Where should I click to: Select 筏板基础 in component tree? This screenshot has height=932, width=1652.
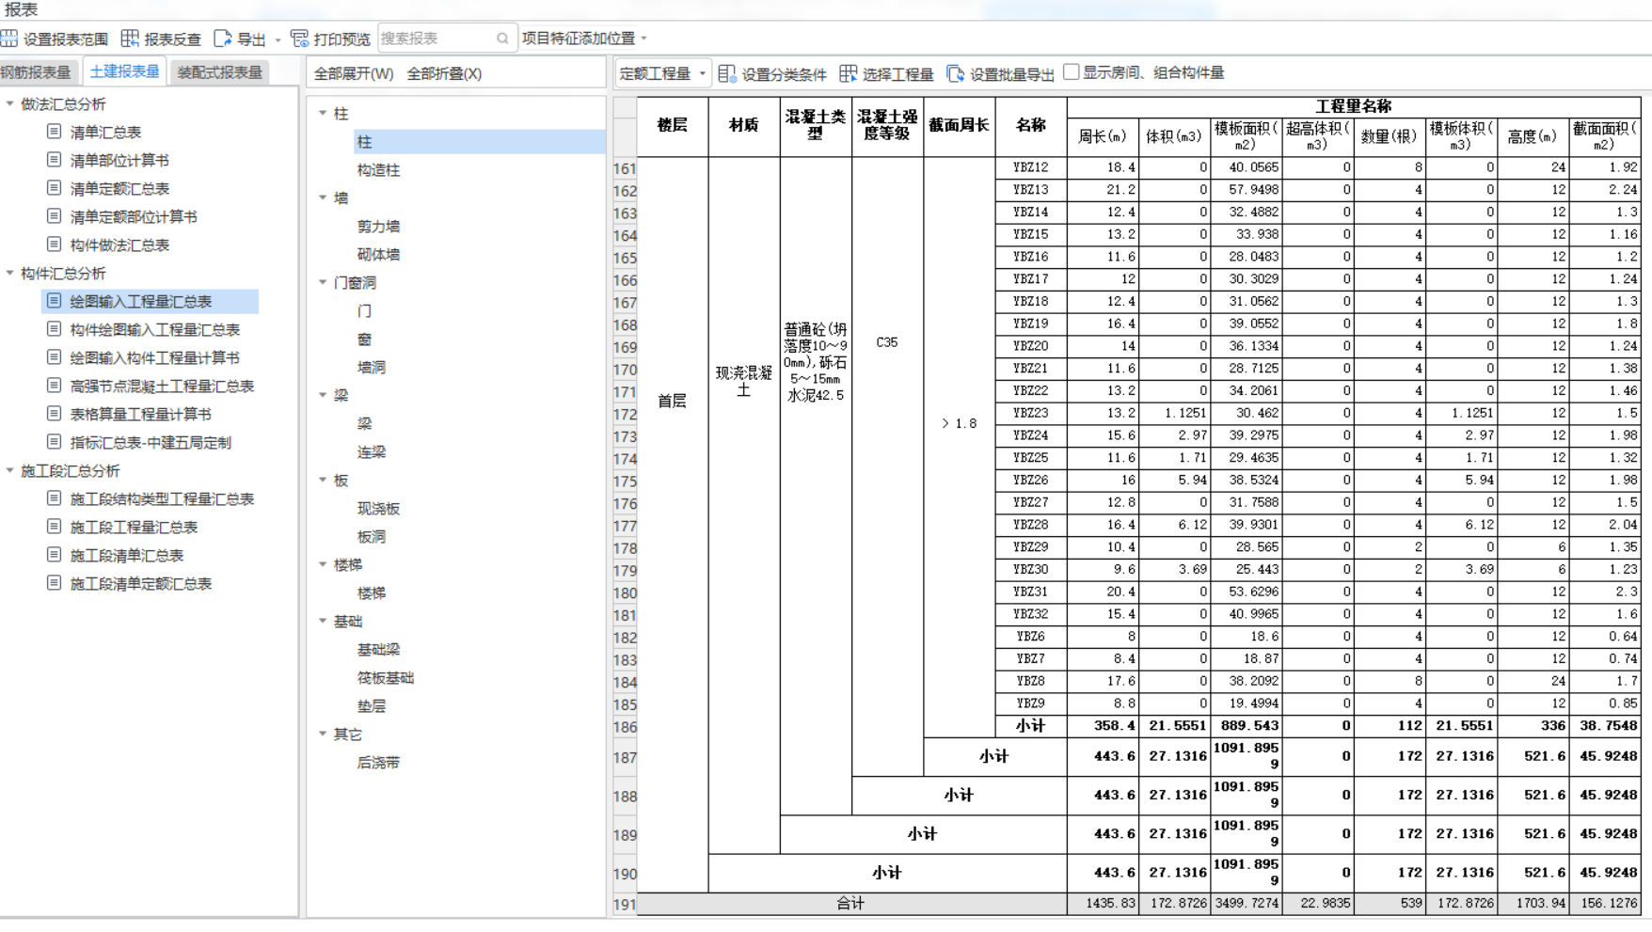(386, 677)
